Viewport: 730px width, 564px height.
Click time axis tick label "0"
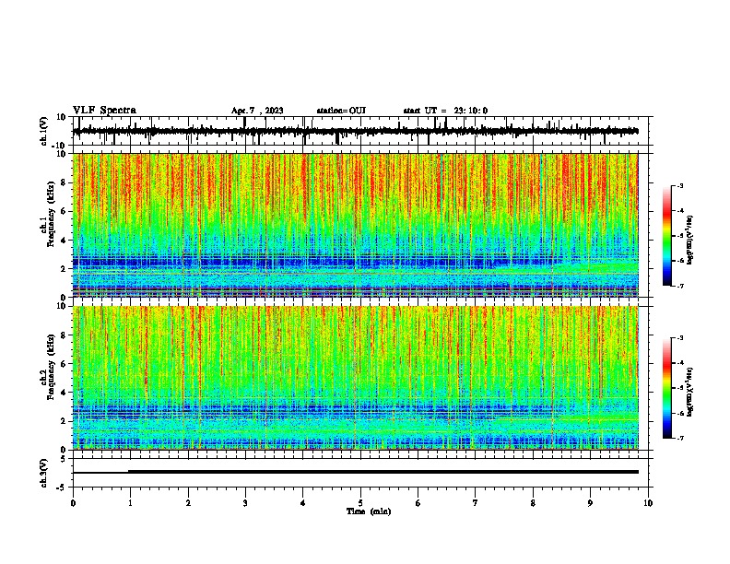pyautogui.click(x=73, y=503)
